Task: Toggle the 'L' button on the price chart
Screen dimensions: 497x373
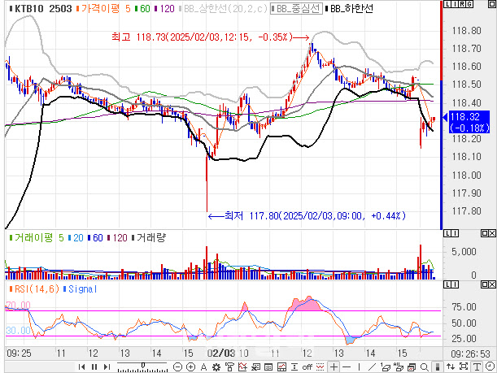Action: [x=447, y=6]
